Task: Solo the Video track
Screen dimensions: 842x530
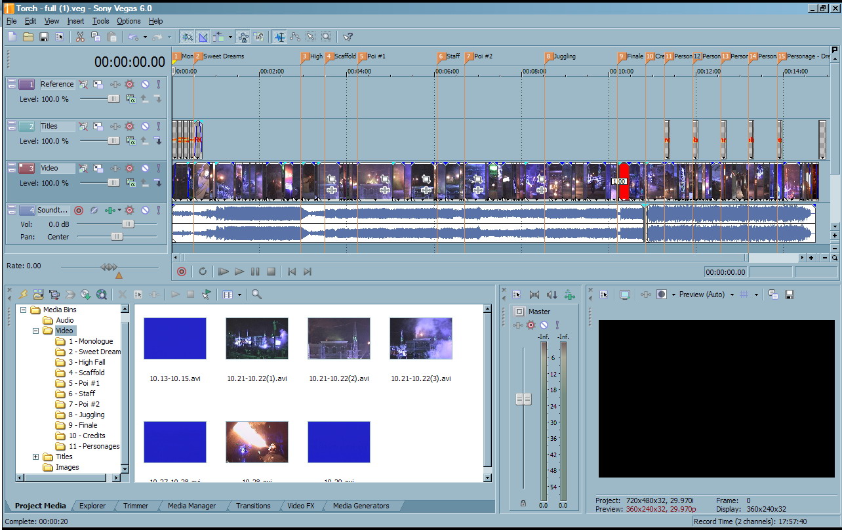Action: coord(158,169)
